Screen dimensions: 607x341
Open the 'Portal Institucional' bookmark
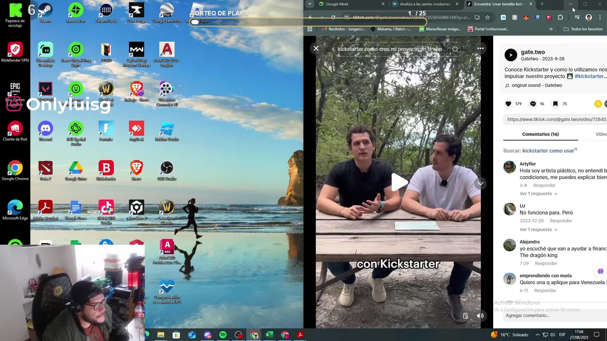[x=488, y=29]
